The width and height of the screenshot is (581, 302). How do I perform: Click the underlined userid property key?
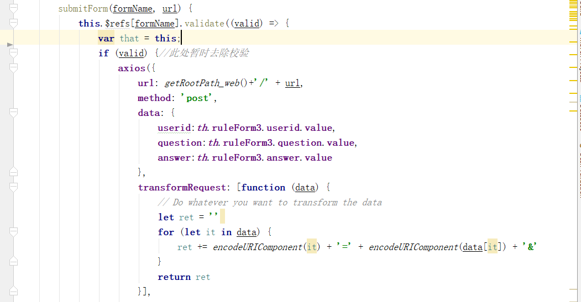174,128
